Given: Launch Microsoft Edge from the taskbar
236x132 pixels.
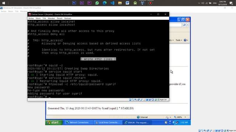Looking at the screenshot, I should coord(105,3).
